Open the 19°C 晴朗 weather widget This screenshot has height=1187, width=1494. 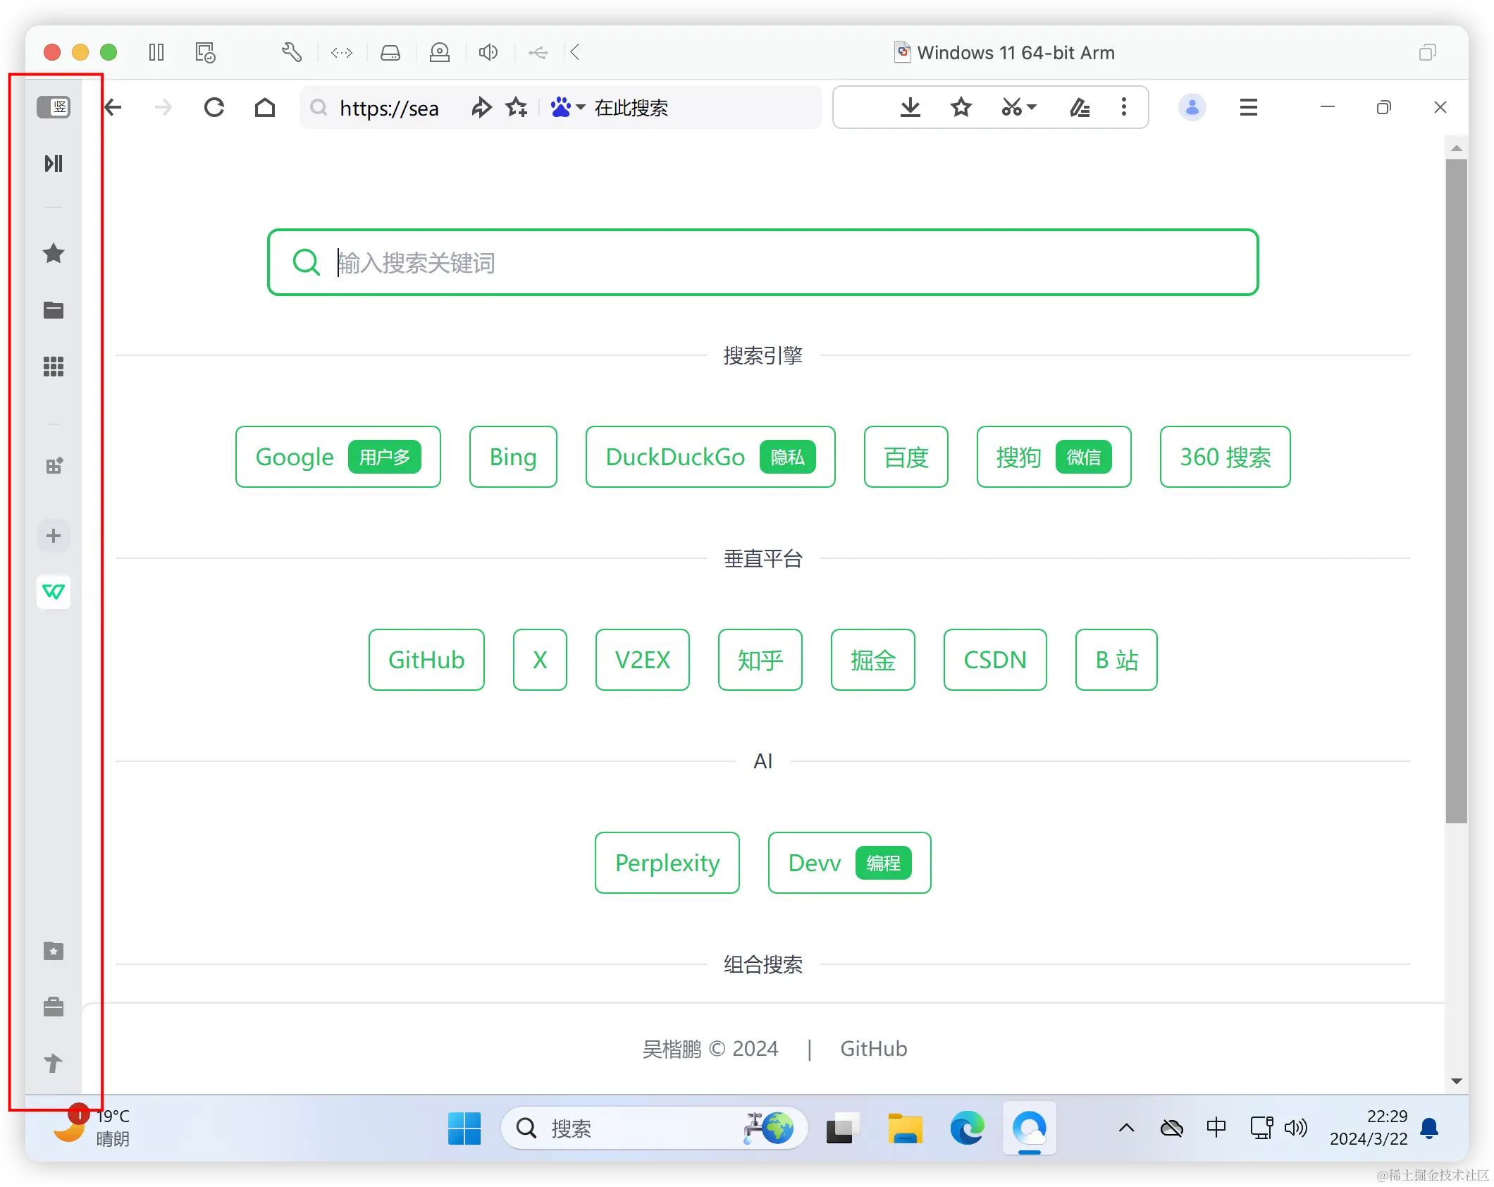click(x=92, y=1127)
